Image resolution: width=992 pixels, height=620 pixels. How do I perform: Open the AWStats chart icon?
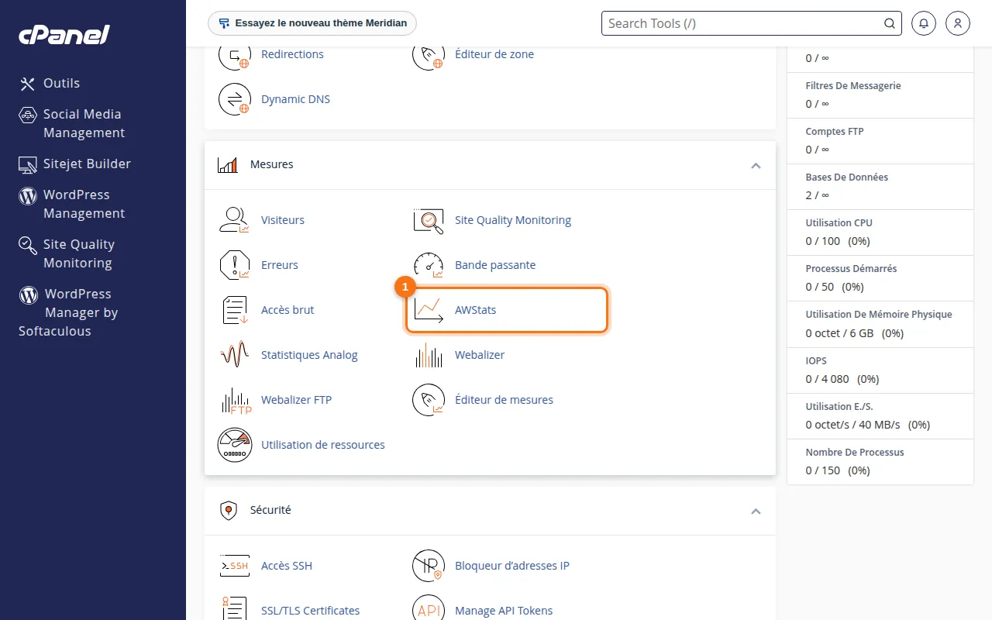(428, 310)
